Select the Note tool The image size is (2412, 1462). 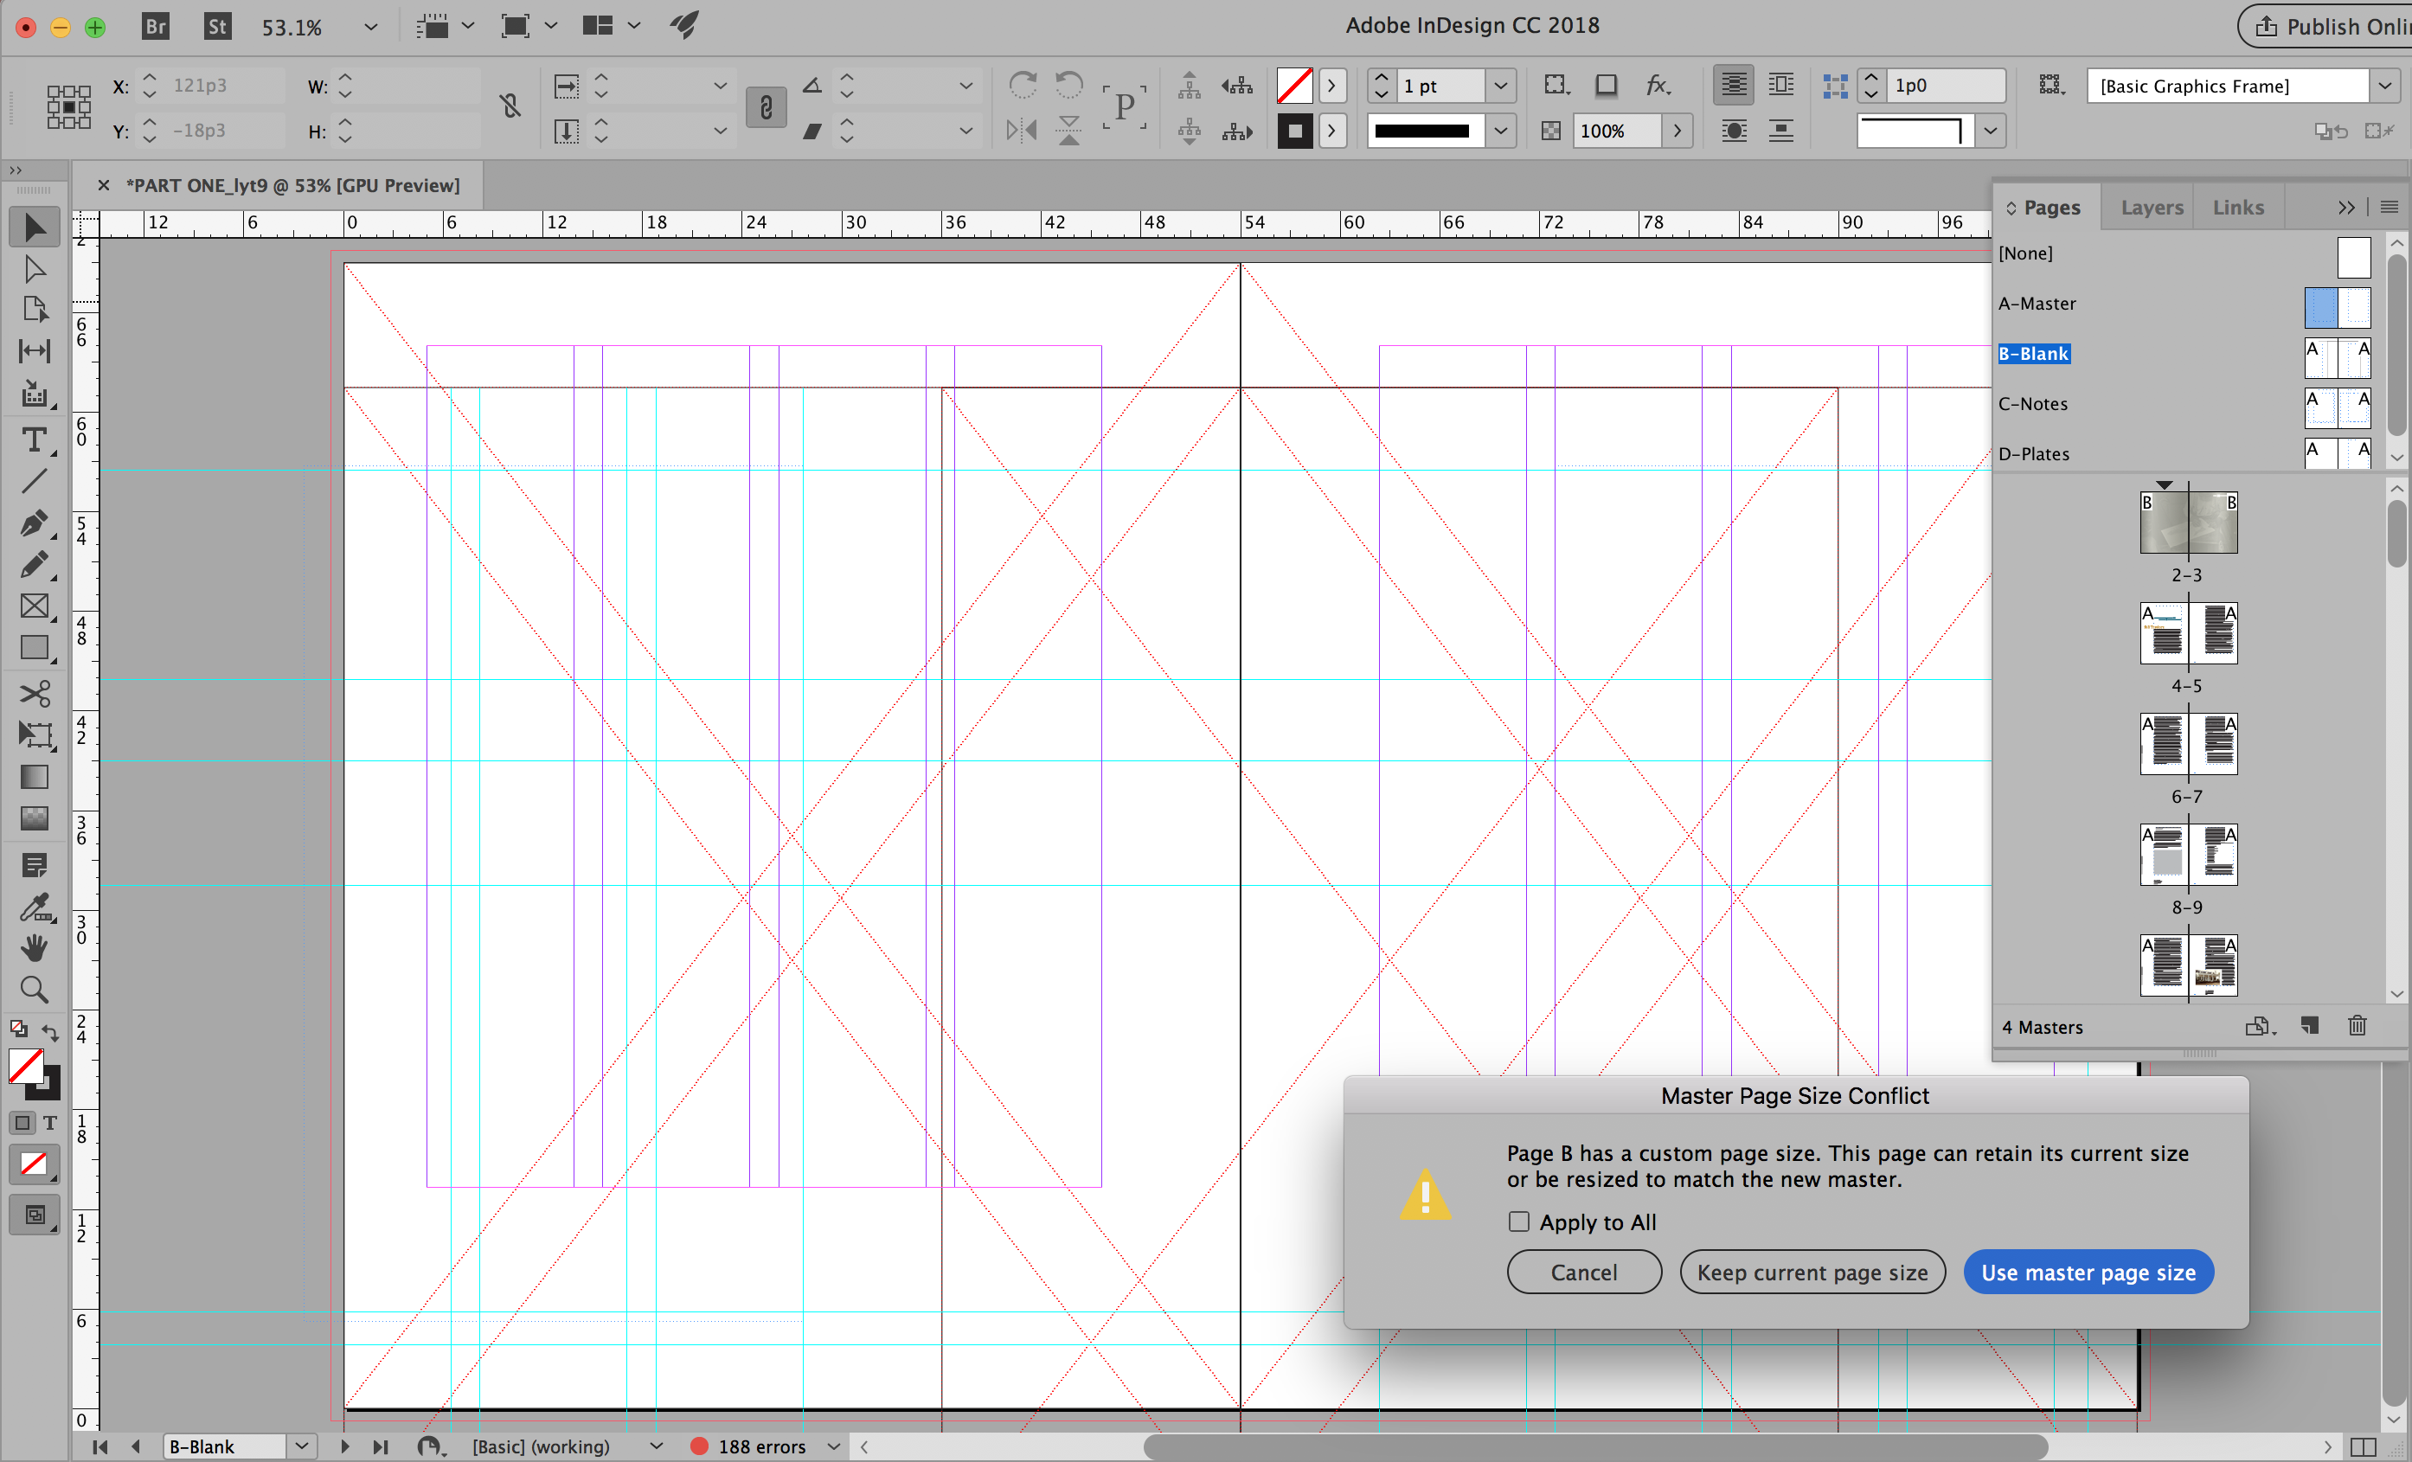click(35, 865)
